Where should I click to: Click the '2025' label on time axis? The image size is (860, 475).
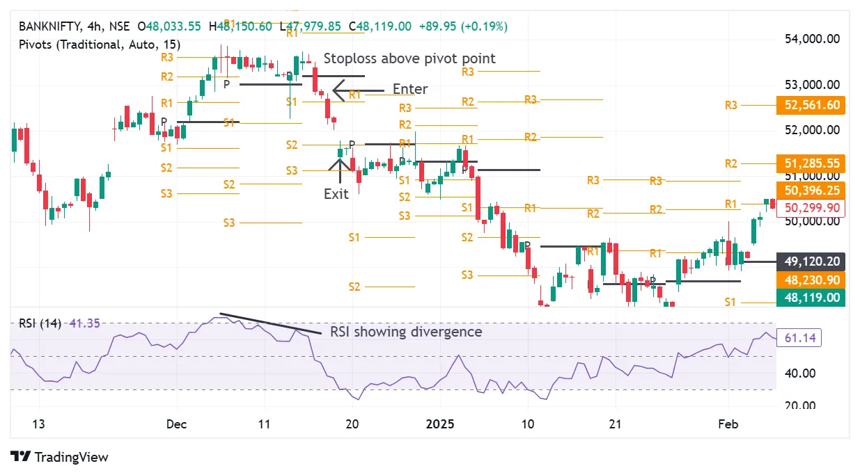439,424
